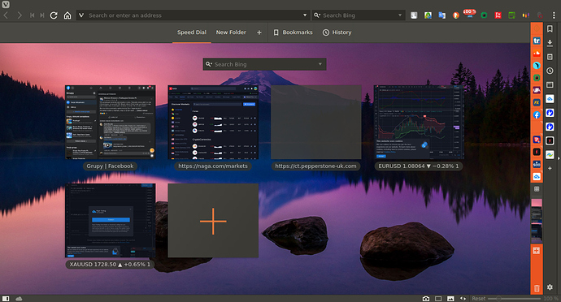Screen dimensions: 561x302
Task: Expand the start page search engine dropdown
Action: pos(320,64)
